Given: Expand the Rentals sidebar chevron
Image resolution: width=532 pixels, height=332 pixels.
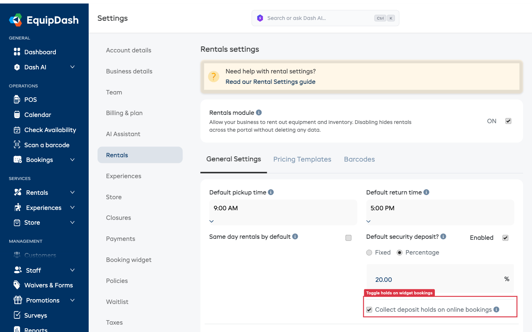Looking at the screenshot, I should click(x=72, y=192).
